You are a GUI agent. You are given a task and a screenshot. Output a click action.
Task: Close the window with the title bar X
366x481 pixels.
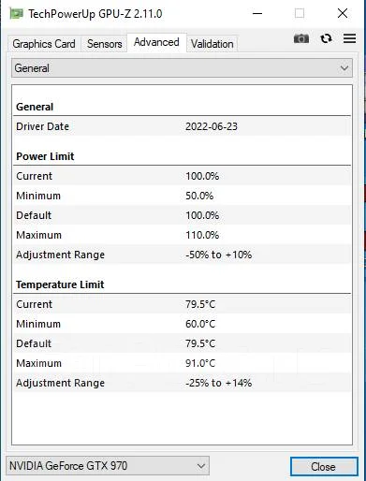[x=343, y=13]
